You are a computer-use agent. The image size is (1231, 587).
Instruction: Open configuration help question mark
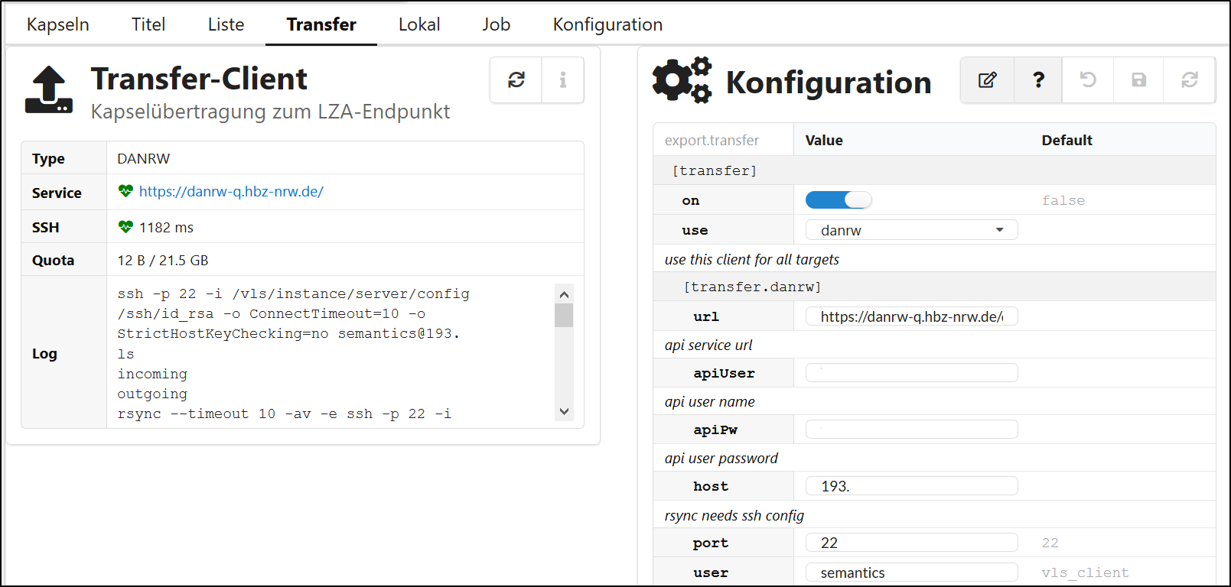[1038, 80]
